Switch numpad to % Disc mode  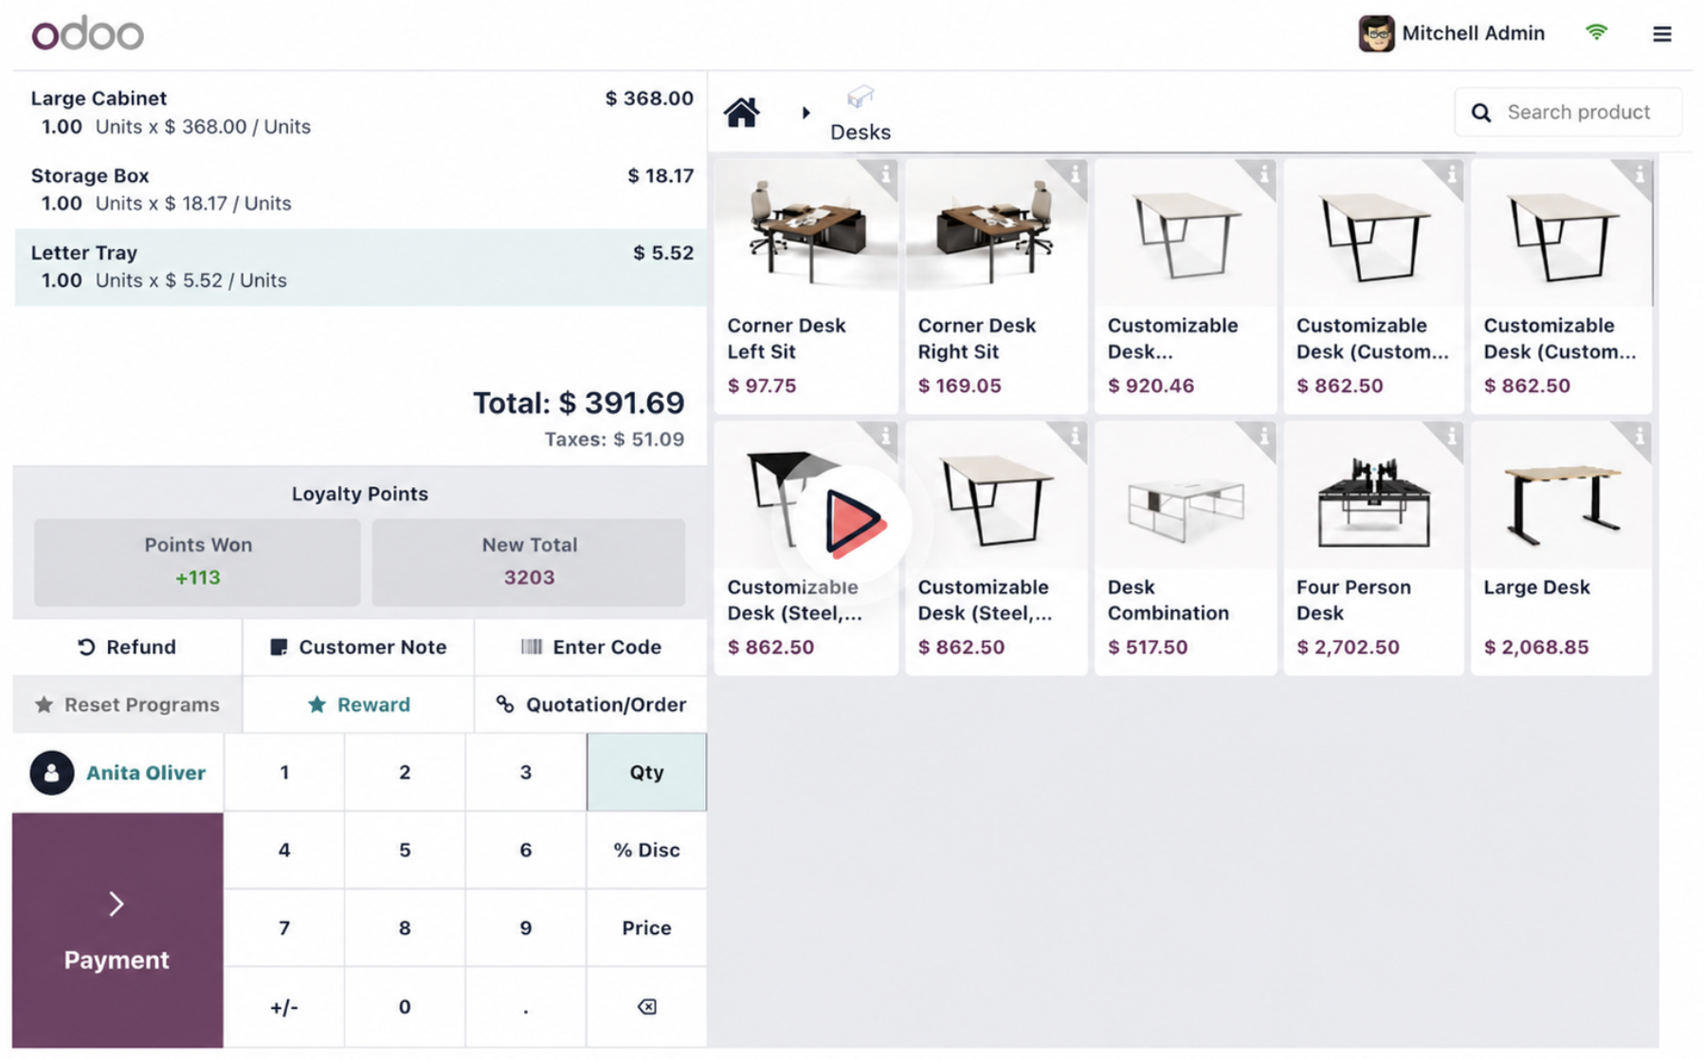[646, 850]
